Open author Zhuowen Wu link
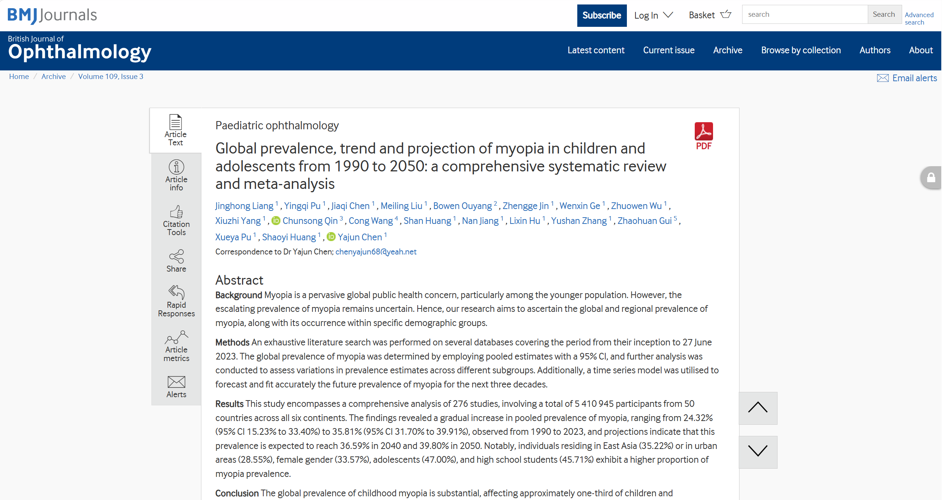The width and height of the screenshot is (942, 500). point(636,206)
